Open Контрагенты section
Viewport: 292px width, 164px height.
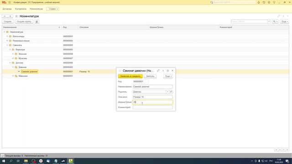(x=21, y=9)
